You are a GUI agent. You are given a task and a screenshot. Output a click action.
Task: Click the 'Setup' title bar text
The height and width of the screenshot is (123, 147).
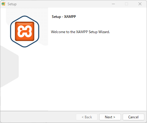[12, 4]
